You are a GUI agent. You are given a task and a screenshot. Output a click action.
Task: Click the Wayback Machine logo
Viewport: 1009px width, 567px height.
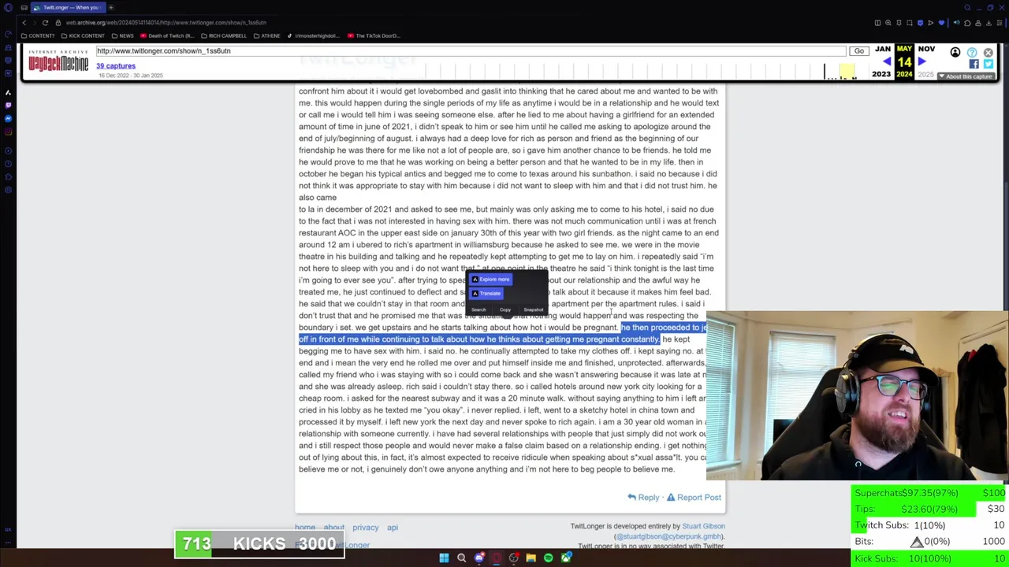click(58, 61)
